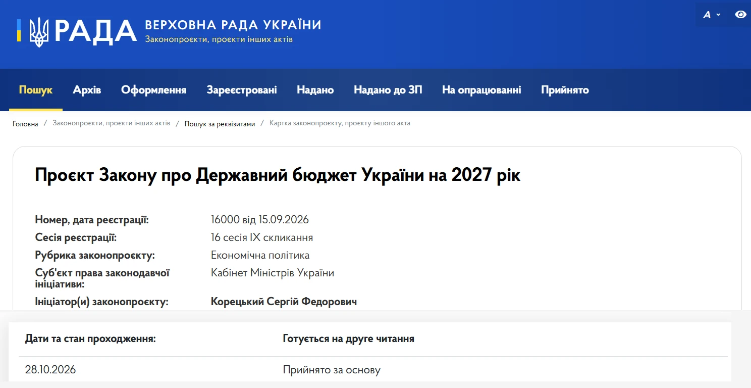The image size is (751, 388).
Task: Go to the Прийнято tab
Action: pos(565,90)
